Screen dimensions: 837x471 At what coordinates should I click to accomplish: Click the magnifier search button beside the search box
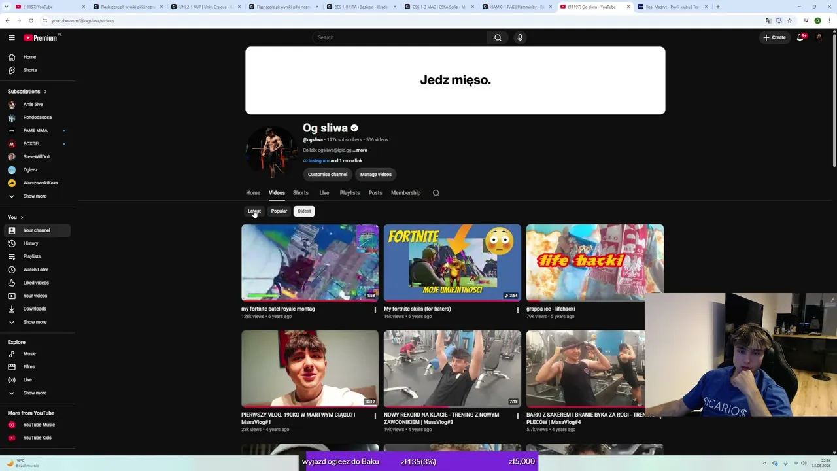pos(498,37)
